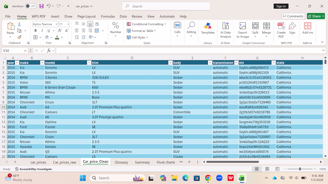Image resolution: width=328 pixels, height=184 pixels.
Task: Click the Cut scissors icon
Action: tap(19, 24)
